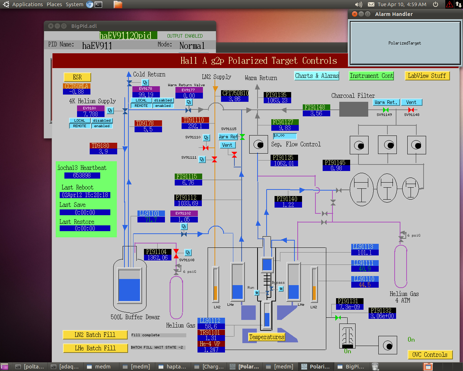Open OVC Controls menu
The width and height of the screenshot is (463, 371).
(x=430, y=355)
